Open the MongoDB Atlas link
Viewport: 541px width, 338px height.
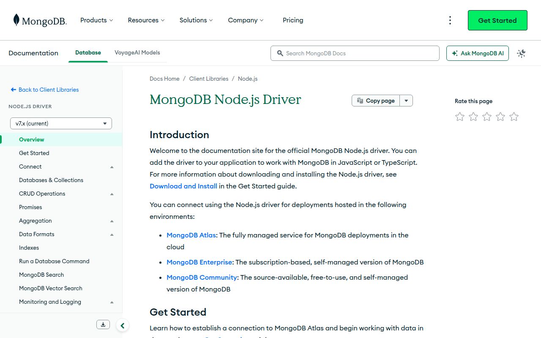(x=191, y=235)
